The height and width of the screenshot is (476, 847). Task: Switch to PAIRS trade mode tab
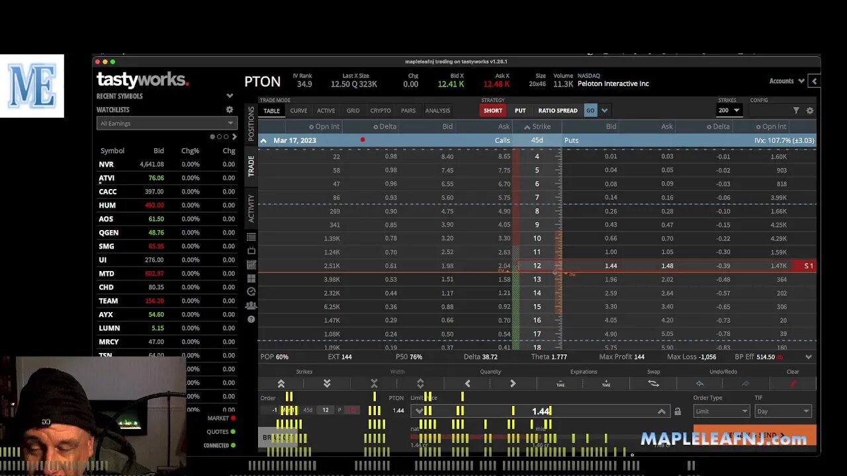[x=408, y=110]
